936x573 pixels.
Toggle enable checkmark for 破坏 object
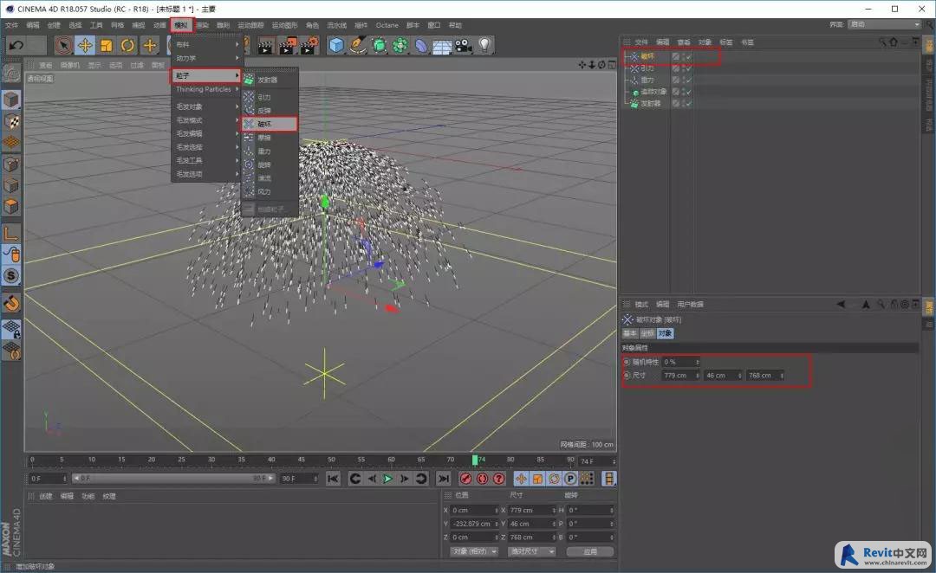click(689, 56)
